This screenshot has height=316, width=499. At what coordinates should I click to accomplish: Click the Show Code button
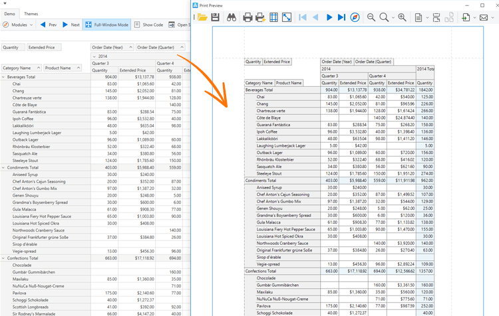[x=148, y=25]
